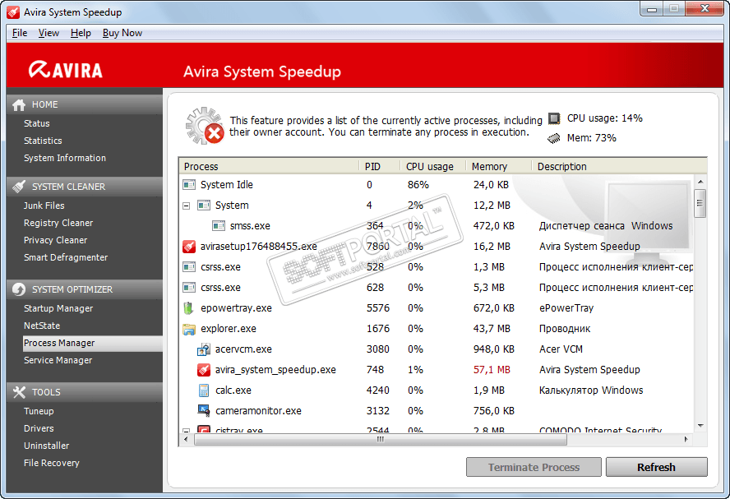Viewport: 730px width, 499px height.
Task: Open Tuneup tool
Action: coord(39,412)
